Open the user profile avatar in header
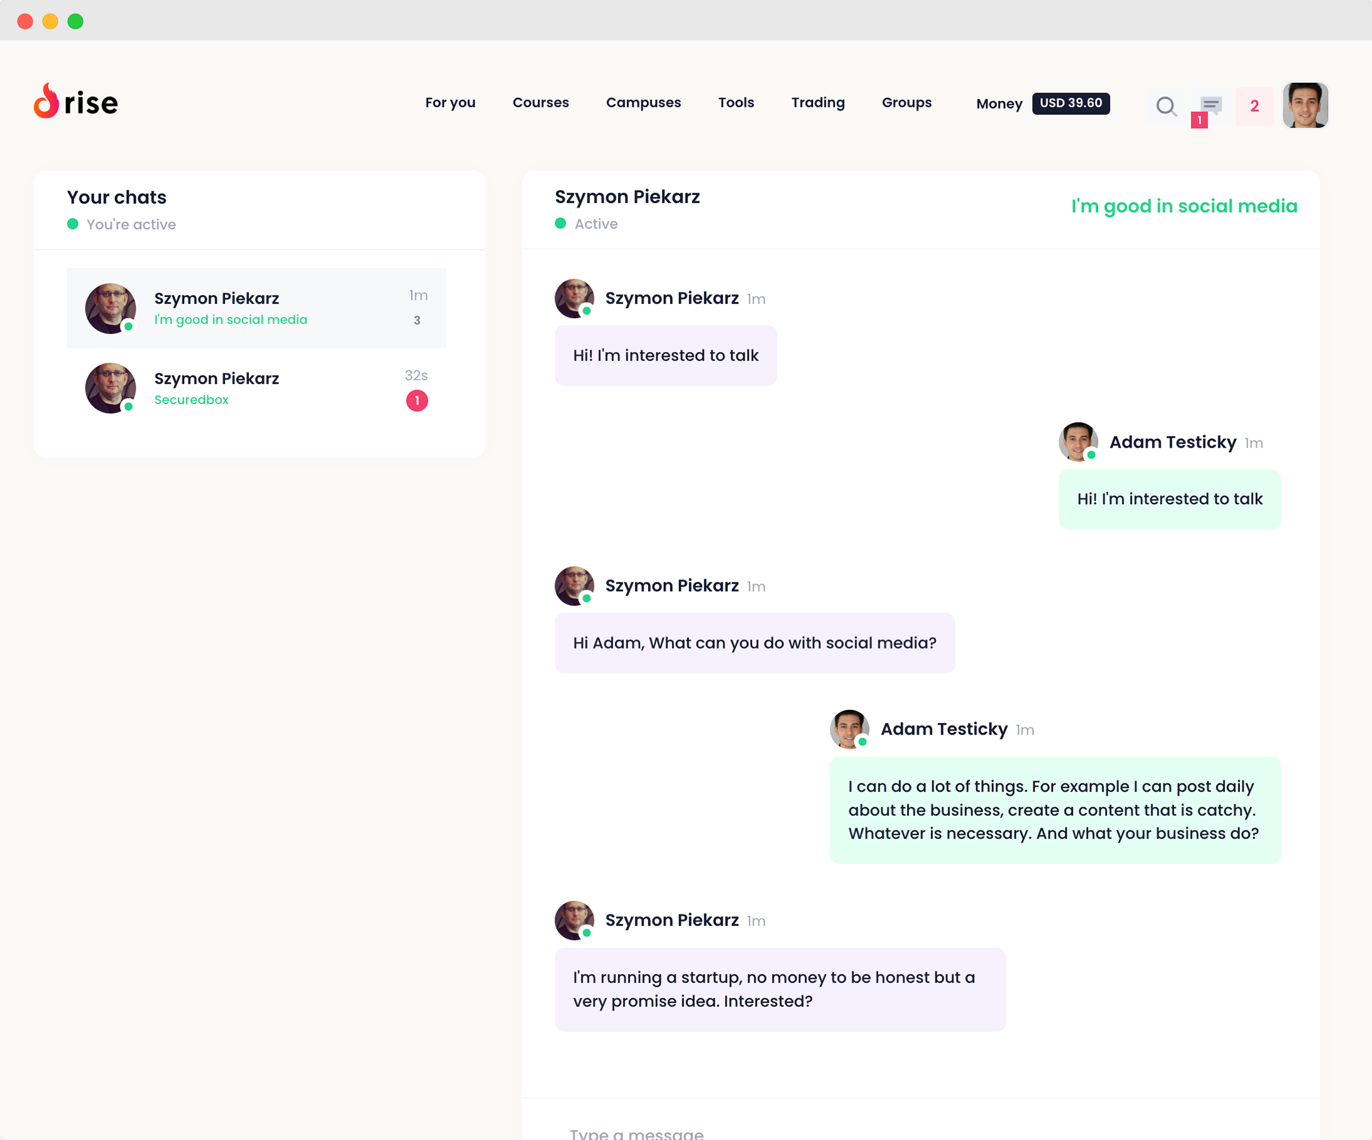Image resolution: width=1372 pixels, height=1140 pixels. 1305,105
